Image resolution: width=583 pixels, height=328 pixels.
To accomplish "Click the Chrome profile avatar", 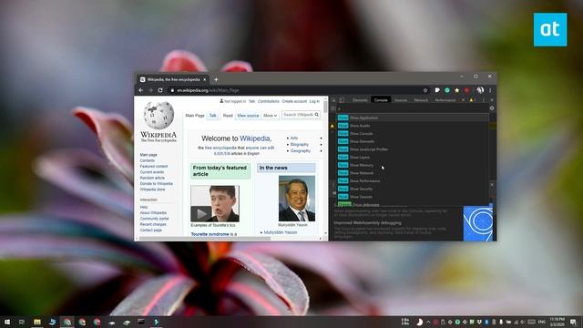I will click(480, 90).
